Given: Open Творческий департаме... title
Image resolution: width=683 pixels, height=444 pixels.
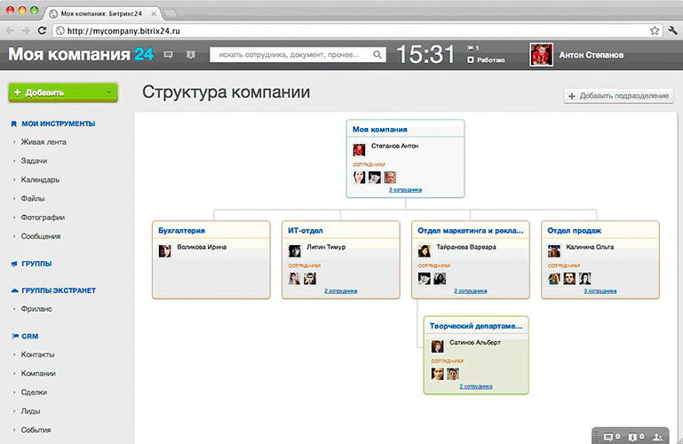Looking at the screenshot, I should coord(476,326).
